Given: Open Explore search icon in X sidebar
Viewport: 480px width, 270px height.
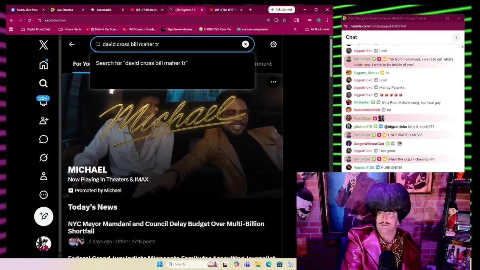Looking at the screenshot, I should tap(43, 83).
